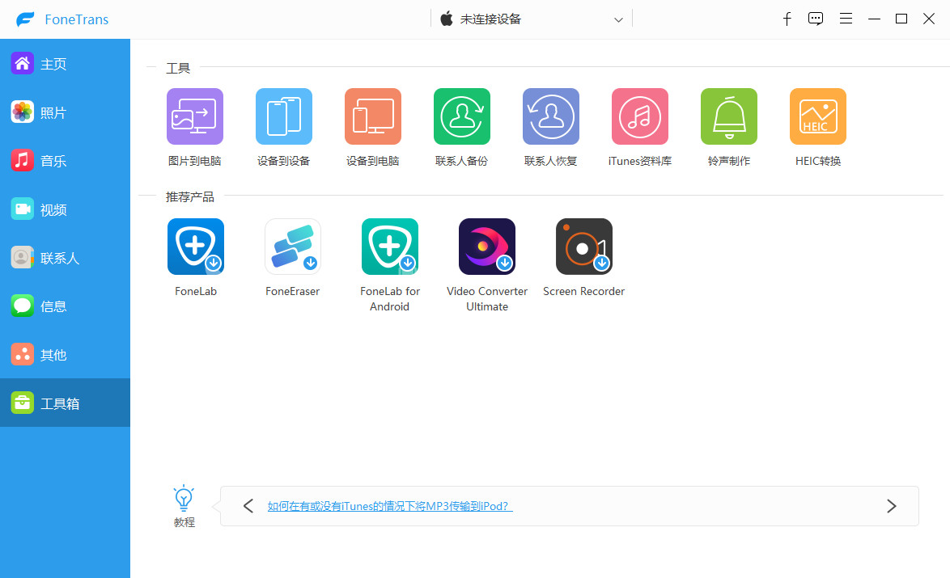The width and height of the screenshot is (950, 578).
Task: Go to 主页 in the sidebar
Action: [65, 64]
